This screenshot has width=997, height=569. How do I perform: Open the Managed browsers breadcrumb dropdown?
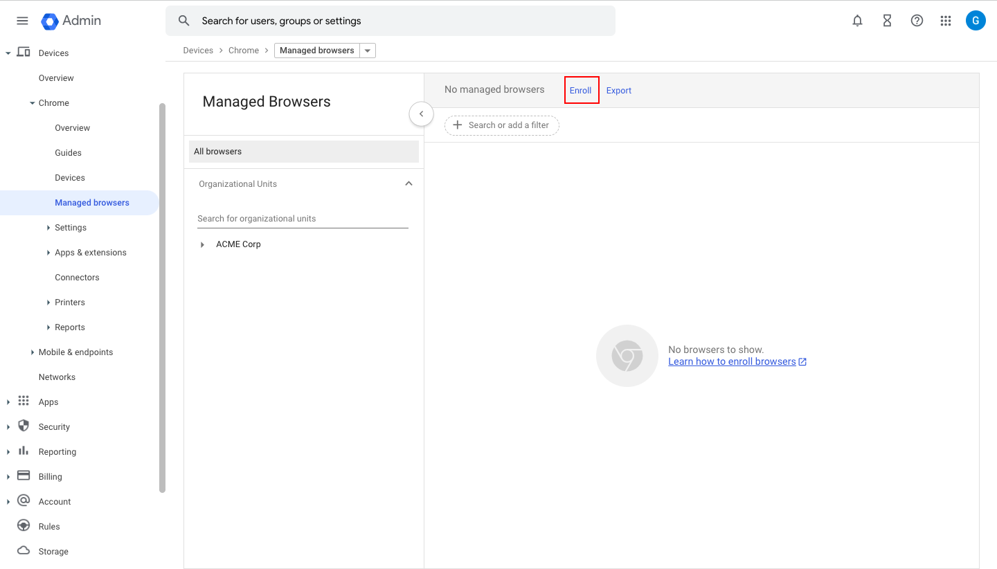(368, 51)
